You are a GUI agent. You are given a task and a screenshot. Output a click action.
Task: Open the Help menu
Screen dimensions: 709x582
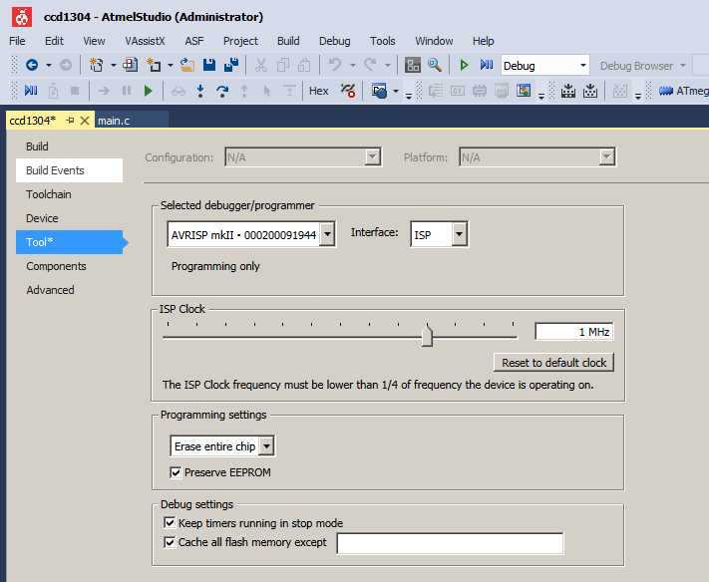click(484, 41)
